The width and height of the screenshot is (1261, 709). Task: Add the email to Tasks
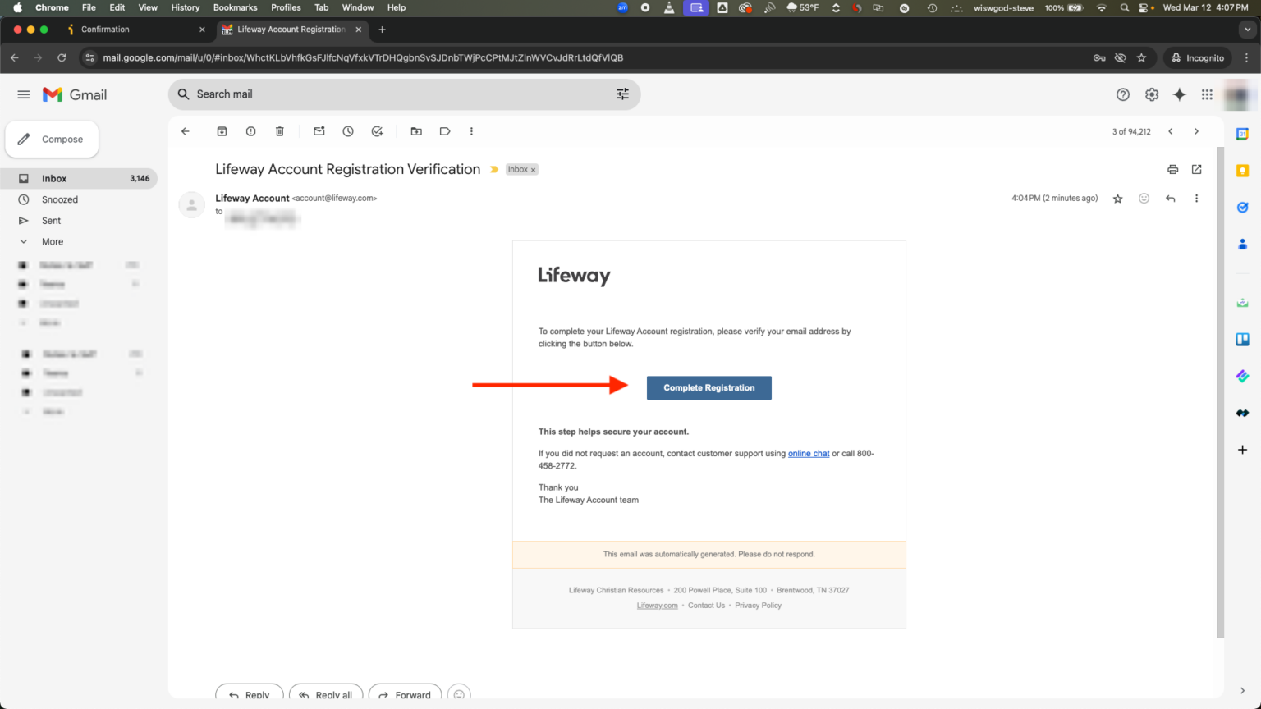pyautogui.click(x=377, y=131)
